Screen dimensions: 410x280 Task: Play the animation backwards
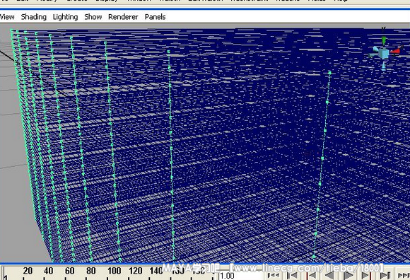coord(329,276)
